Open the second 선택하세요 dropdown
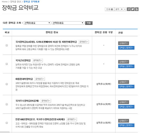The width and height of the screenshot is (143, 133). point(68,23)
